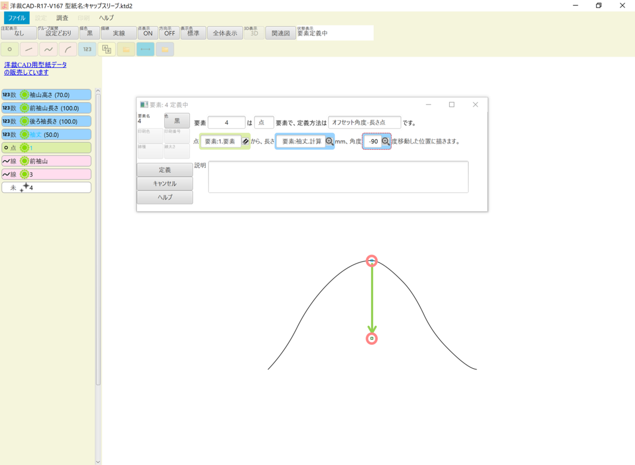Click the magnifier icon next to 要素:袖丈.計算

coord(329,141)
